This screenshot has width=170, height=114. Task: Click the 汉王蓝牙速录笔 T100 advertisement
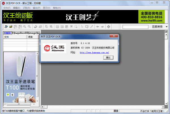point(20,77)
